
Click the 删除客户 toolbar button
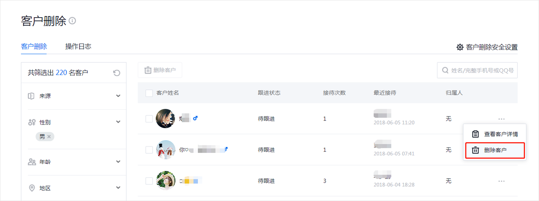(x=160, y=70)
